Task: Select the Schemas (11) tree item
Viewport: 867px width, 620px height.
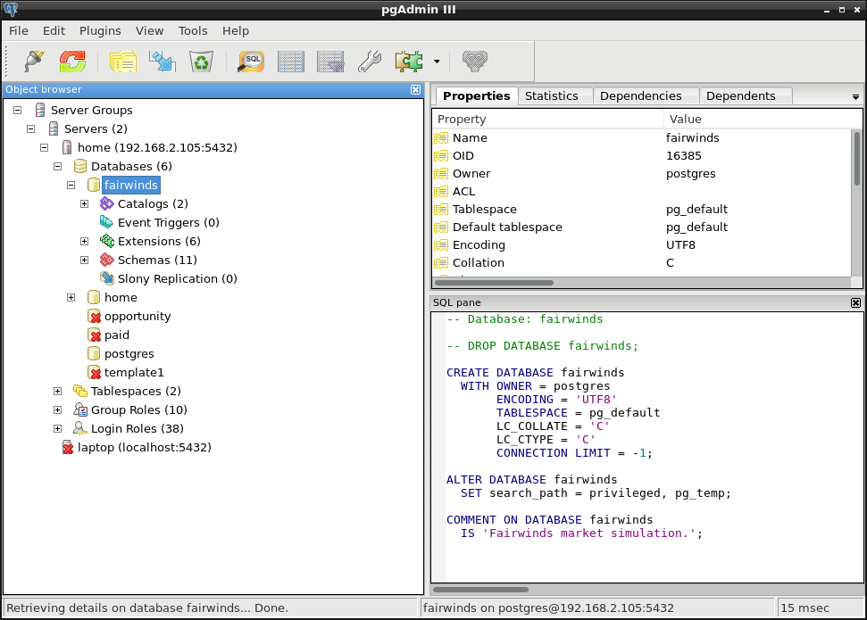Action: (x=157, y=260)
